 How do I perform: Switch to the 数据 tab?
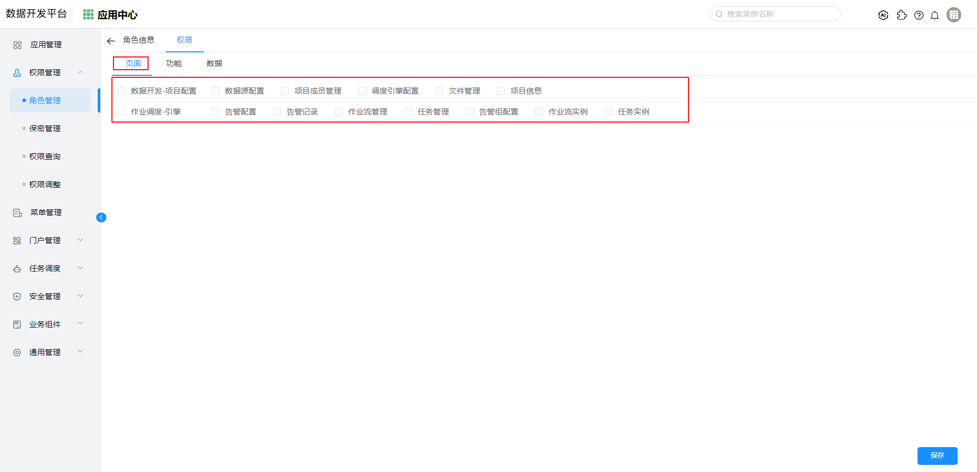(214, 64)
